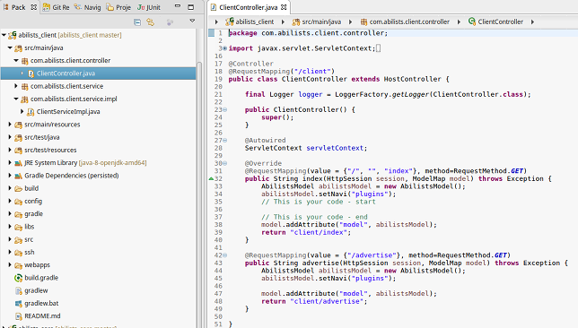
Task: Click Collapse All icon in Package Explorer
Action: point(137,22)
